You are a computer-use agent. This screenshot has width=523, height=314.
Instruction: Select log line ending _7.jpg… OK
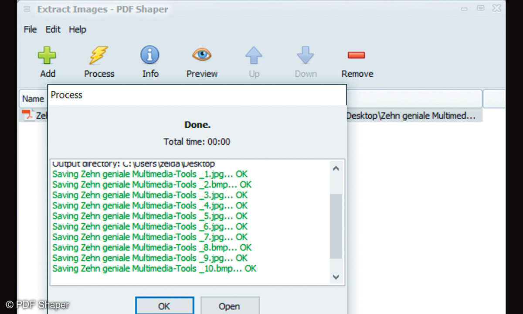[150, 237]
